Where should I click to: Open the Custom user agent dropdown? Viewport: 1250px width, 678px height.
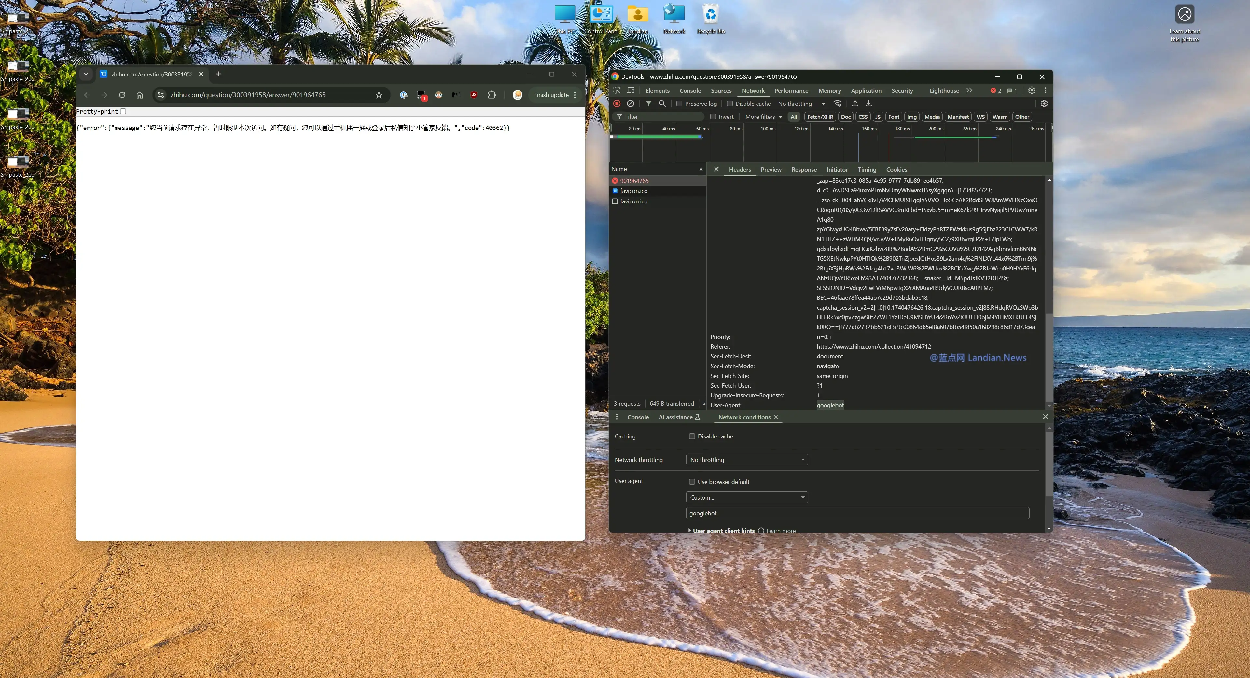coord(747,497)
